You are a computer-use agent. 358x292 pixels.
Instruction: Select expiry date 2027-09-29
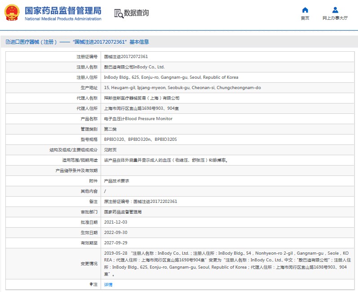pos(115,243)
